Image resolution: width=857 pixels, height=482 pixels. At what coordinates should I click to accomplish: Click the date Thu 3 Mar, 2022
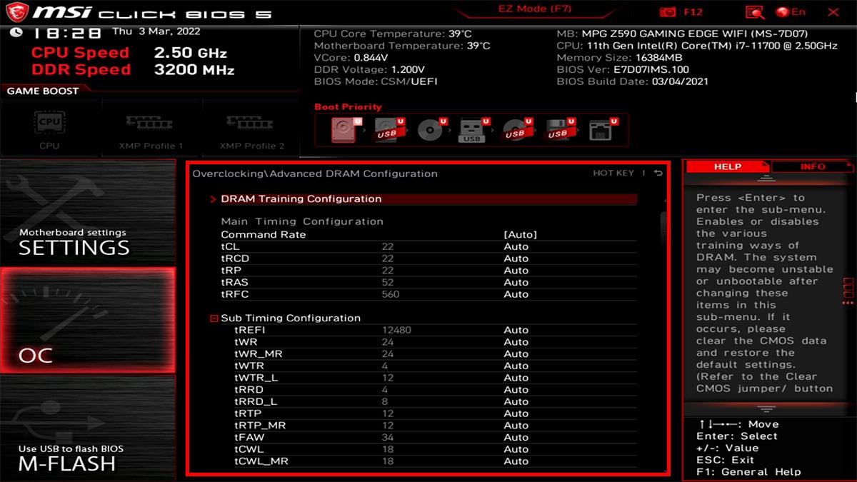click(156, 31)
